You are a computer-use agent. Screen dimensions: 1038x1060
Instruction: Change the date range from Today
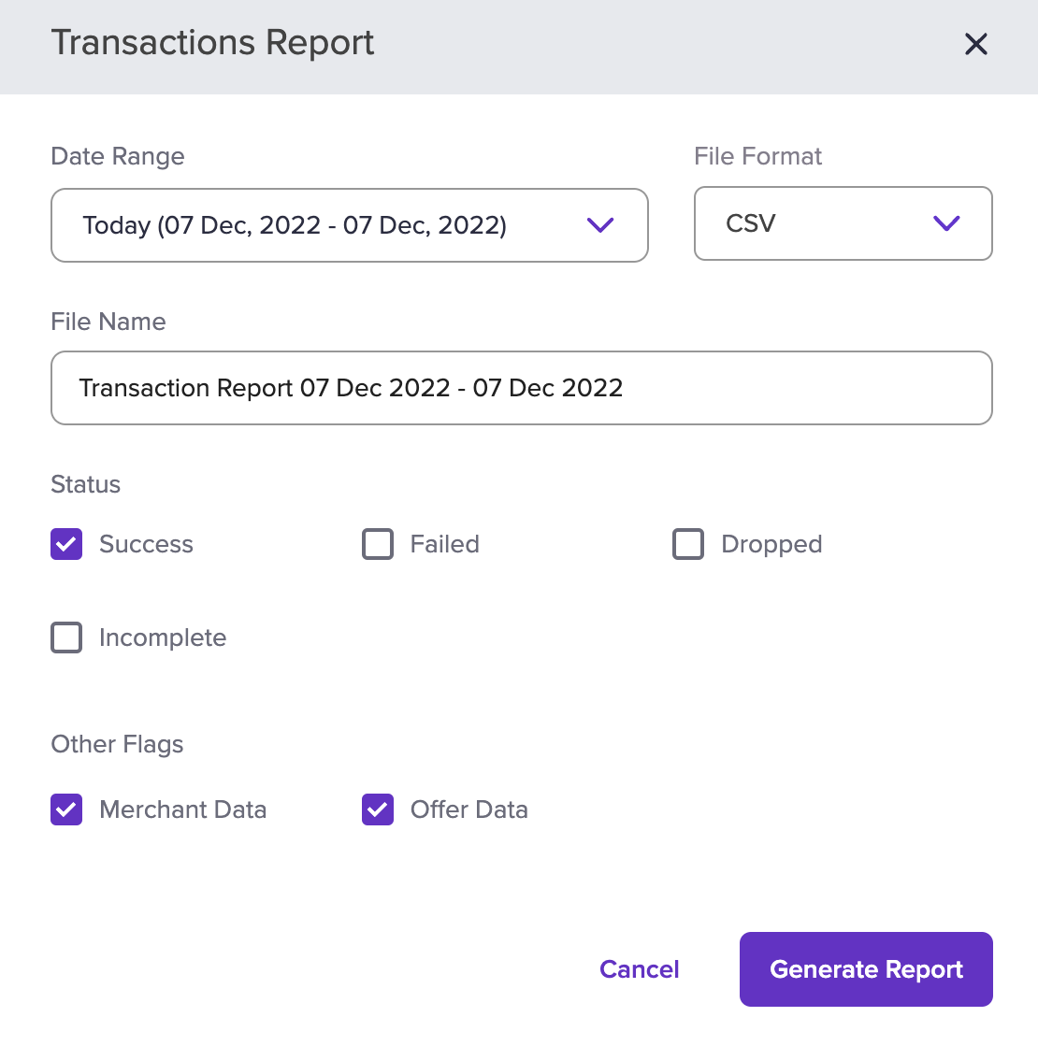(349, 225)
